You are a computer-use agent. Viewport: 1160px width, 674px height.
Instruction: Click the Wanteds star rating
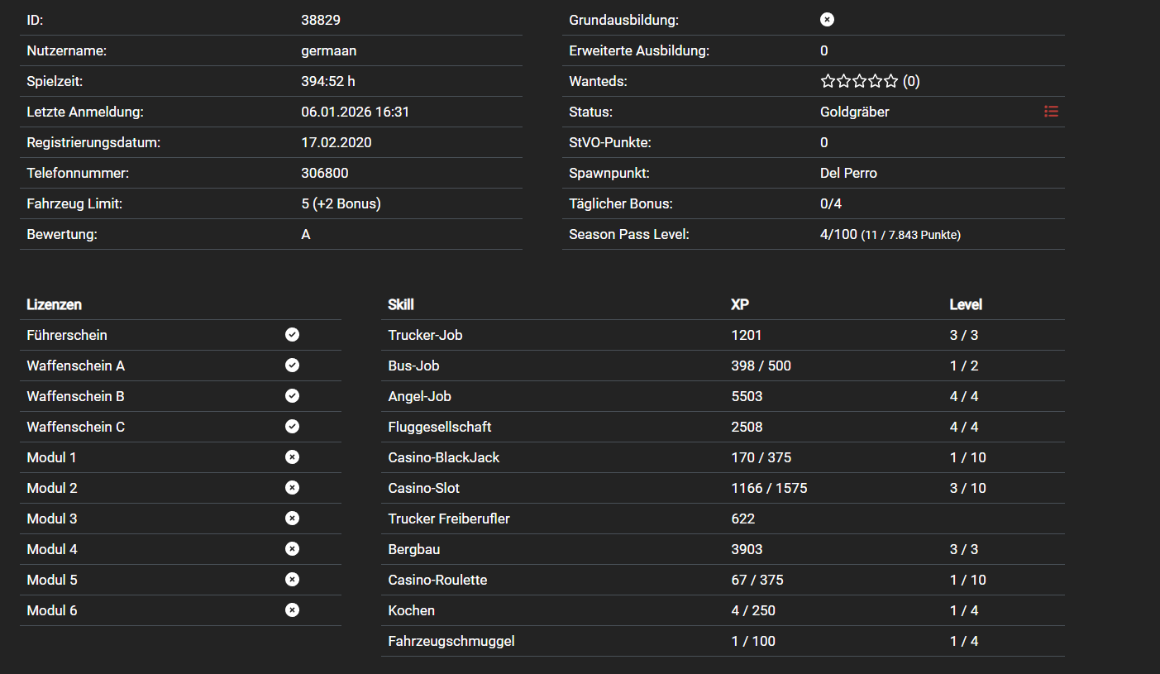859,81
